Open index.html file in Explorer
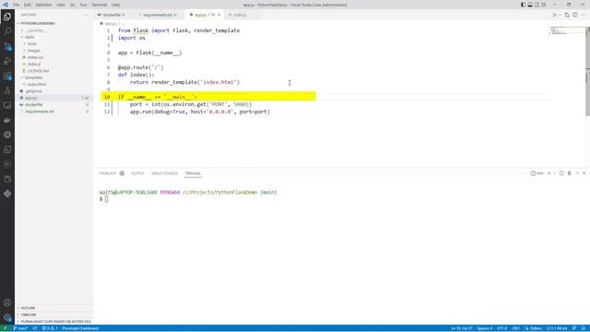This screenshot has height=332, width=590. [x=37, y=84]
